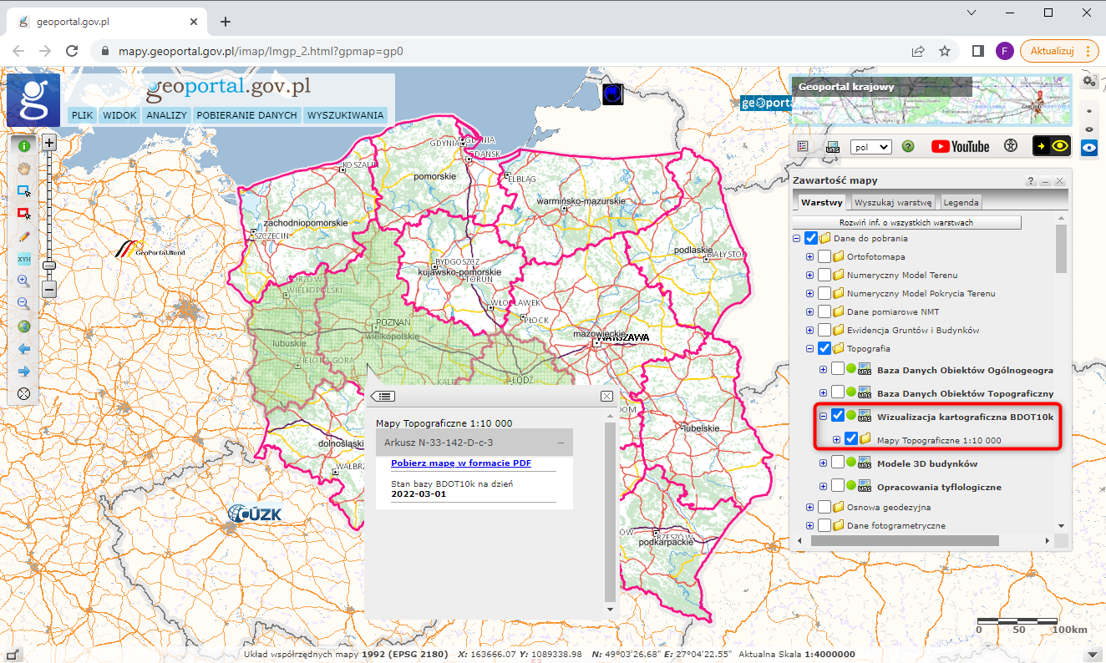The width and height of the screenshot is (1106, 663).
Task: Open the XYH coordinates tool
Action: click(23, 259)
